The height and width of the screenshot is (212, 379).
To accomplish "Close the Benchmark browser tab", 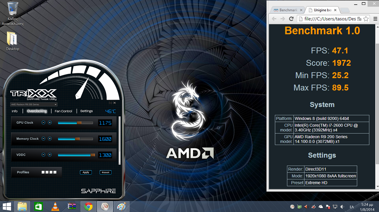I will tap(301, 10).
